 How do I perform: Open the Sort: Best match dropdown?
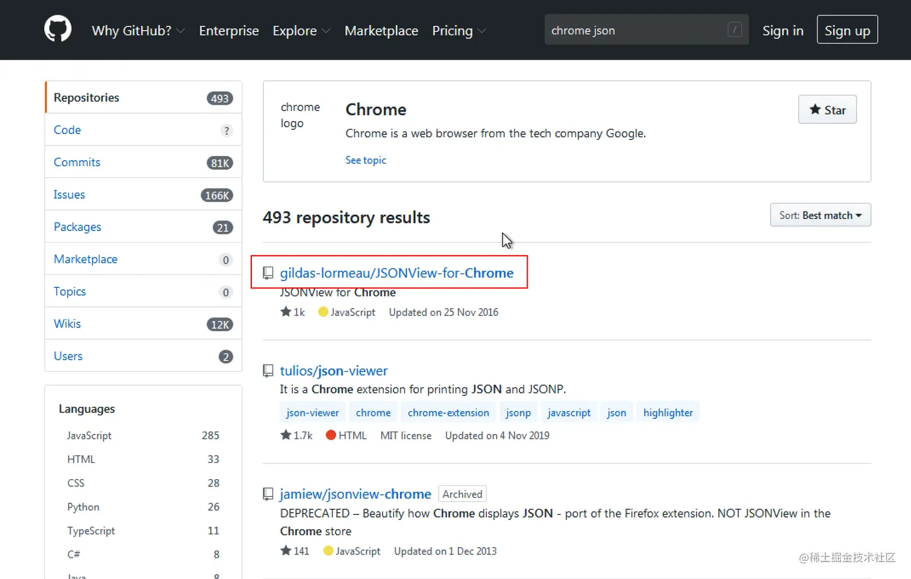[821, 215]
